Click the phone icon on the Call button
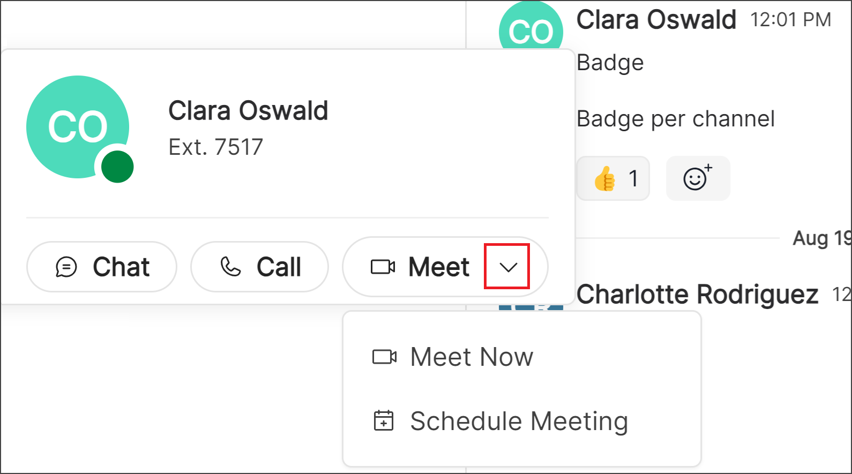852x474 pixels. point(229,267)
